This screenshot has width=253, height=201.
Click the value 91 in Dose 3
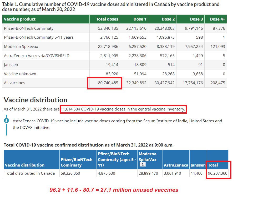200,65
